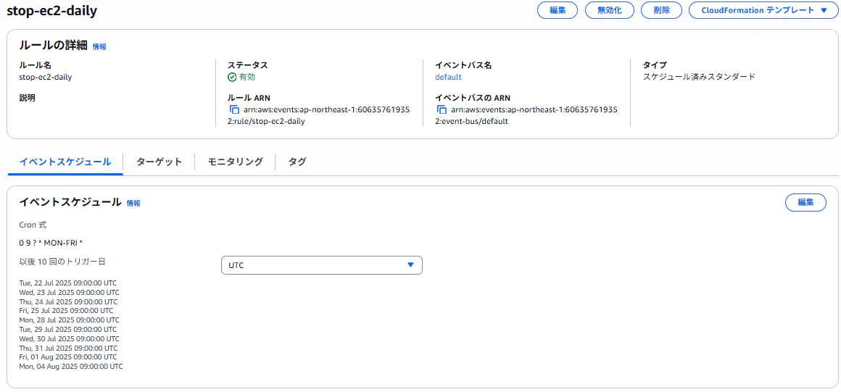Click the 説明 field label
This screenshot has height=392, width=841.
28,98
